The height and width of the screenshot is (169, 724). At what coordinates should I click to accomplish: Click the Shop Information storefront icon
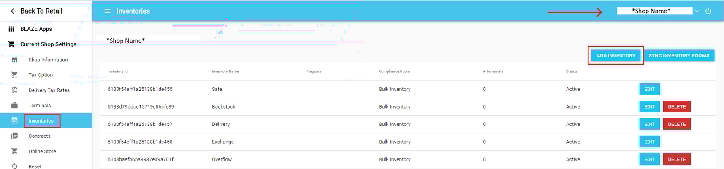(x=14, y=60)
